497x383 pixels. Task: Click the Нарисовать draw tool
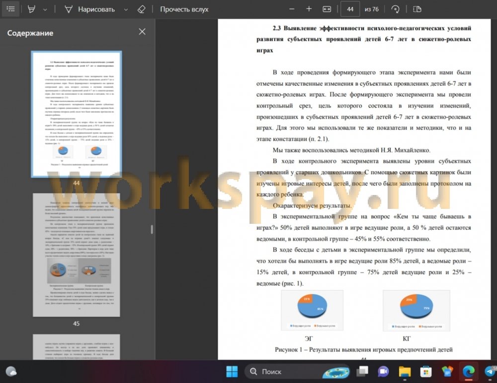[x=89, y=9]
